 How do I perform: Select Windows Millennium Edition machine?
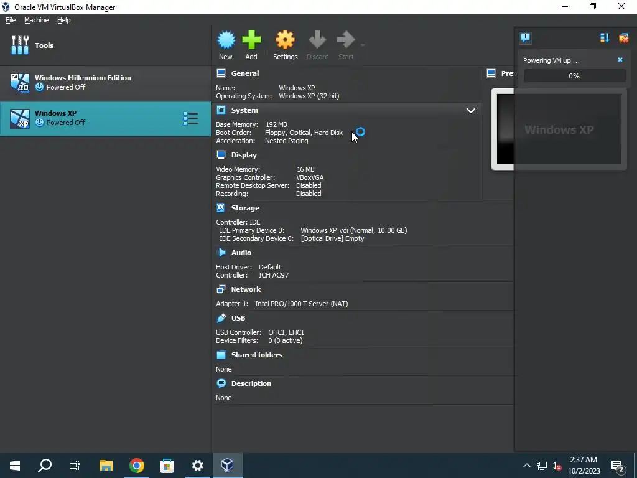point(106,83)
